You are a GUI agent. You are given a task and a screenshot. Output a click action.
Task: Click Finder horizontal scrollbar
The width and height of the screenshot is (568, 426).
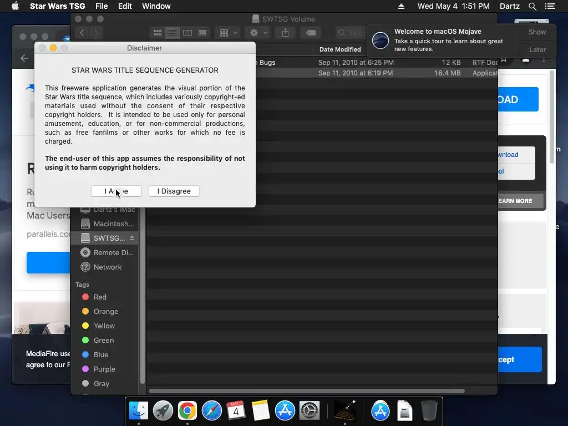pyautogui.click(x=306, y=391)
